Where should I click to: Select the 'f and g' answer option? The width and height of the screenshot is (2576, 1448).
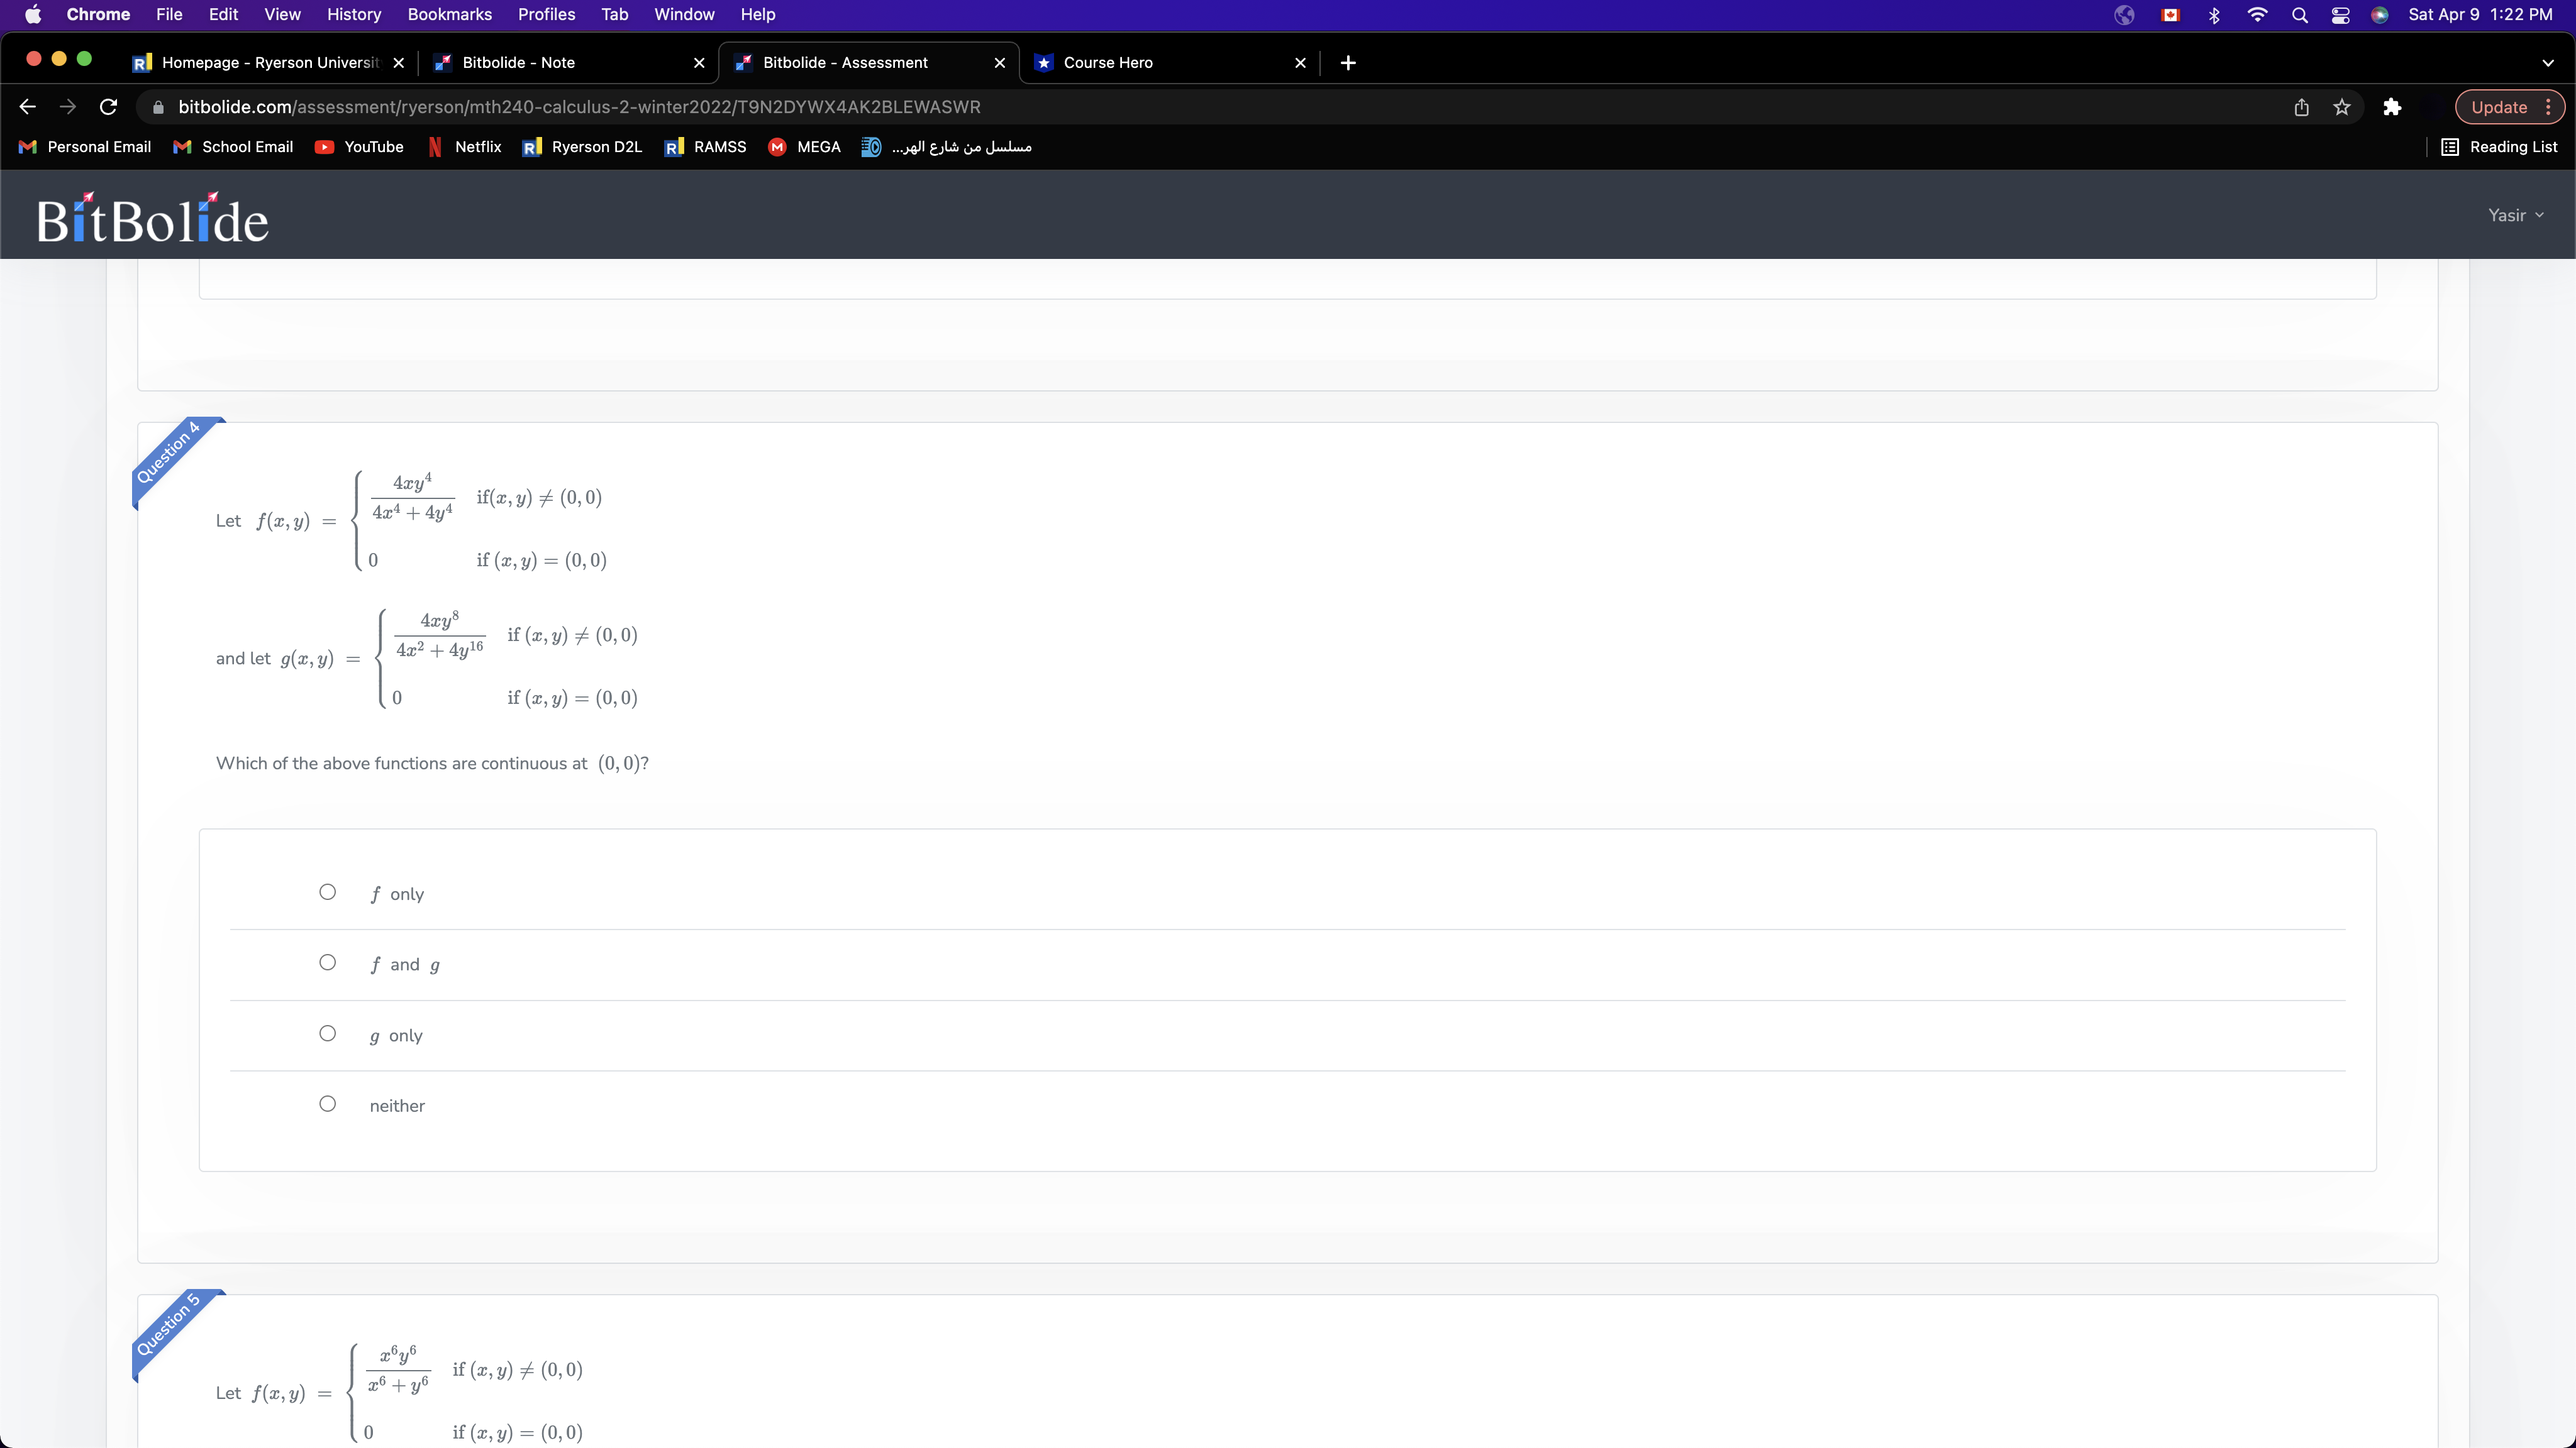click(327, 962)
